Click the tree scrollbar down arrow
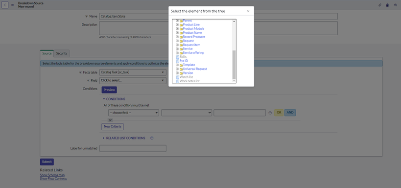This screenshot has height=188, width=401. tap(234, 81)
